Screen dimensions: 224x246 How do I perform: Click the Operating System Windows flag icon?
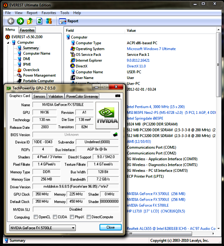[x=72, y=49]
